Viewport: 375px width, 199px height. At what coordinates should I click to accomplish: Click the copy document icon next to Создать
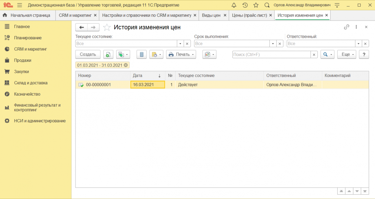[x=108, y=55]
